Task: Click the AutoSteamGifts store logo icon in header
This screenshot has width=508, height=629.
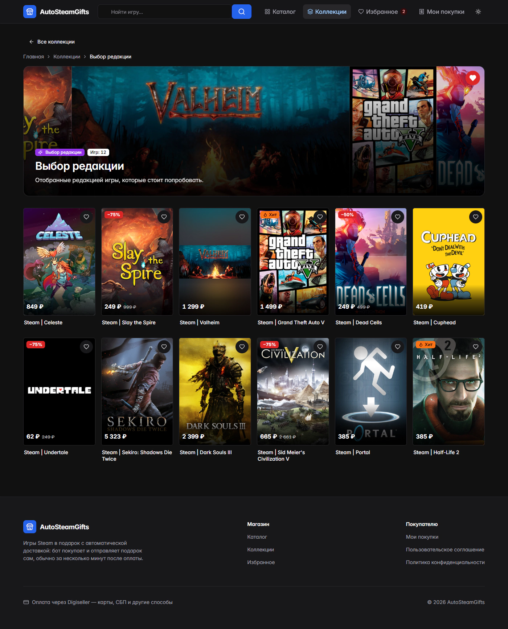Action: pos(30,12)
